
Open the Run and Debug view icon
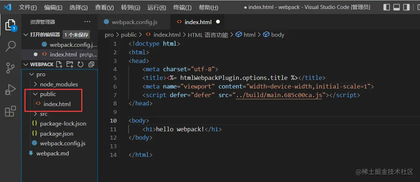[x=10, y=90]
